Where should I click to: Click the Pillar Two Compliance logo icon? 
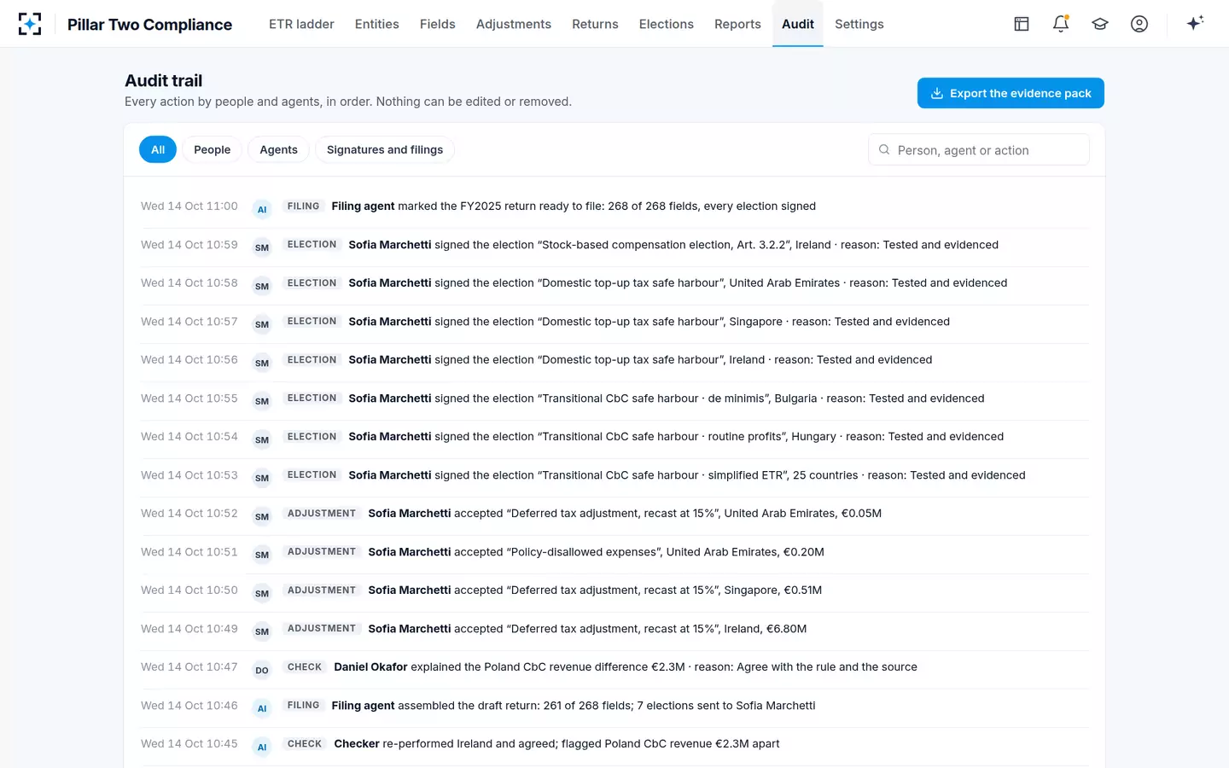[x=30, y=24]
